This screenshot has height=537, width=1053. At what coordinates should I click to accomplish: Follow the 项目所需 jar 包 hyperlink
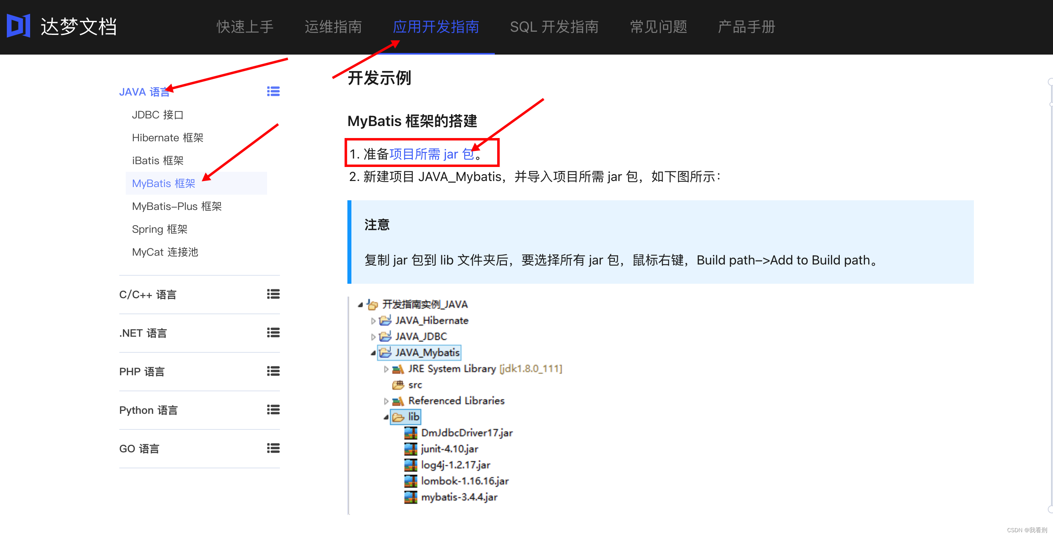pyautogui.click(x=432, y=154)
